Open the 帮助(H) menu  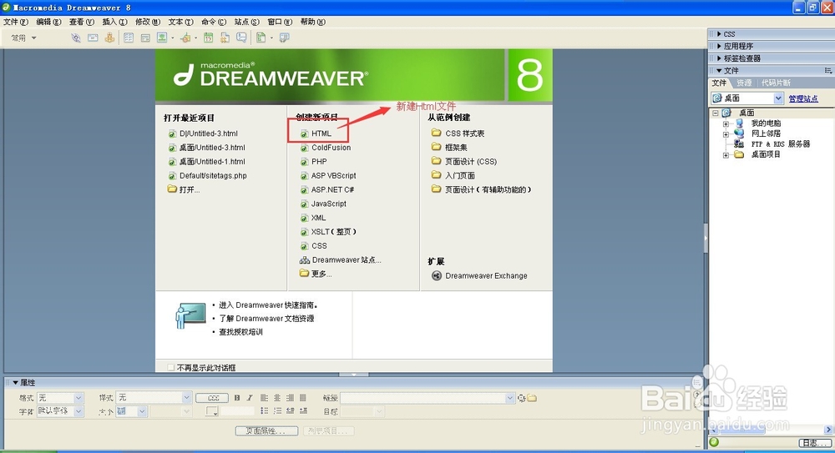pos(312,22)
